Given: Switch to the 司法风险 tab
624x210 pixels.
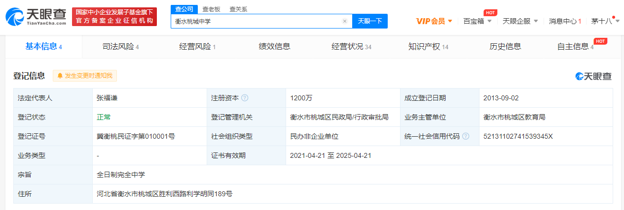Looking at the screenshot, I should coord(120,47).
